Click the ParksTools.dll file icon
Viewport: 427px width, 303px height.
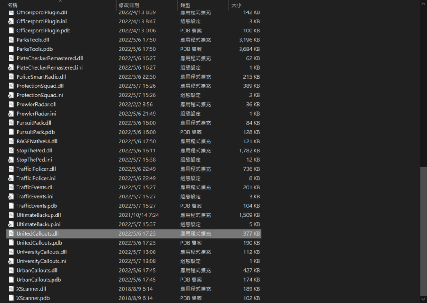point(11,40)
